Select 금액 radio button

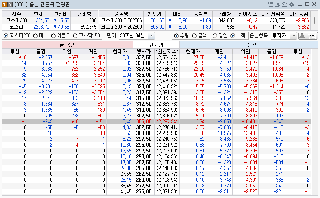(194, 36)
